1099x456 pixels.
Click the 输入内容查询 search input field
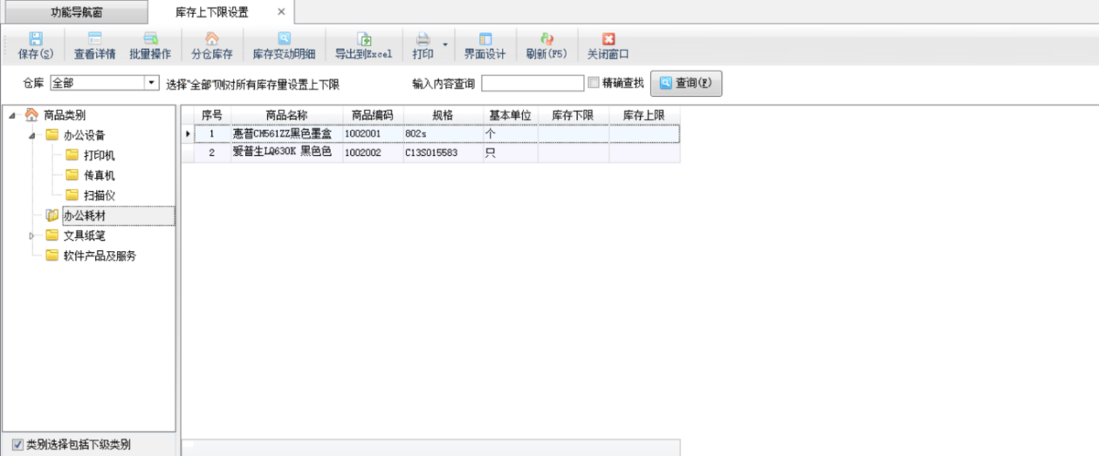pyautogui.click(x=532, y=84)
